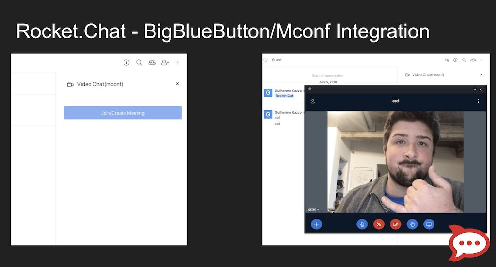Open room info icon in right screenshot
The image size is (496, 267).
click(455, 59)
